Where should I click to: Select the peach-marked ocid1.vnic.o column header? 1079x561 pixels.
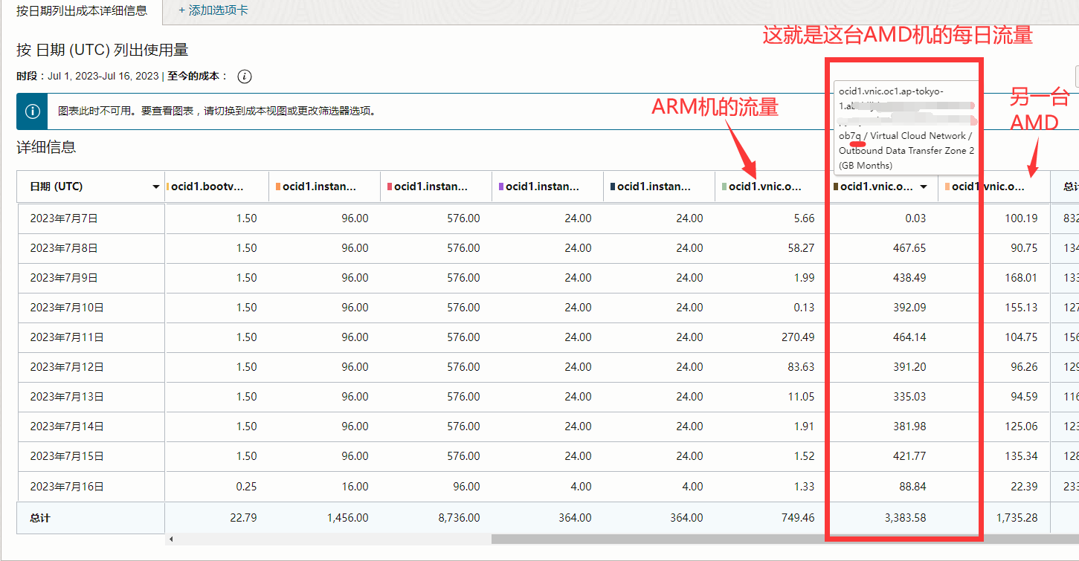coord(993,187)
